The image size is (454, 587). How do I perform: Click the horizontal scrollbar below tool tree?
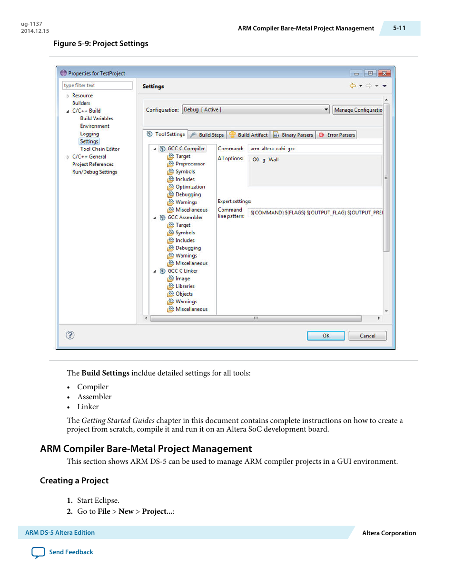click(x=256, y=318)
